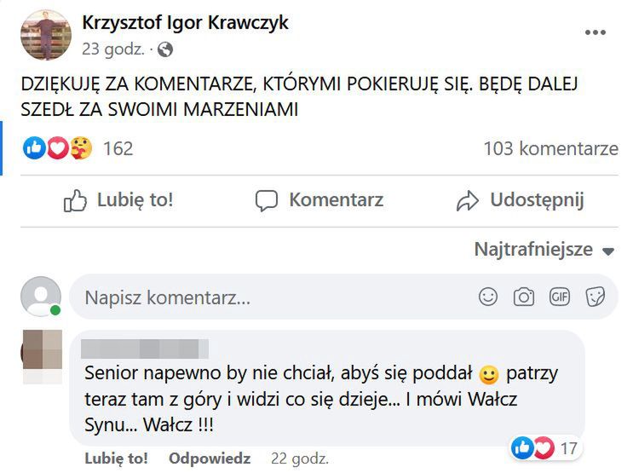This screenshot has width=633, height=473.
Task: Click the emoji icon in comment box
Action: 488,297
